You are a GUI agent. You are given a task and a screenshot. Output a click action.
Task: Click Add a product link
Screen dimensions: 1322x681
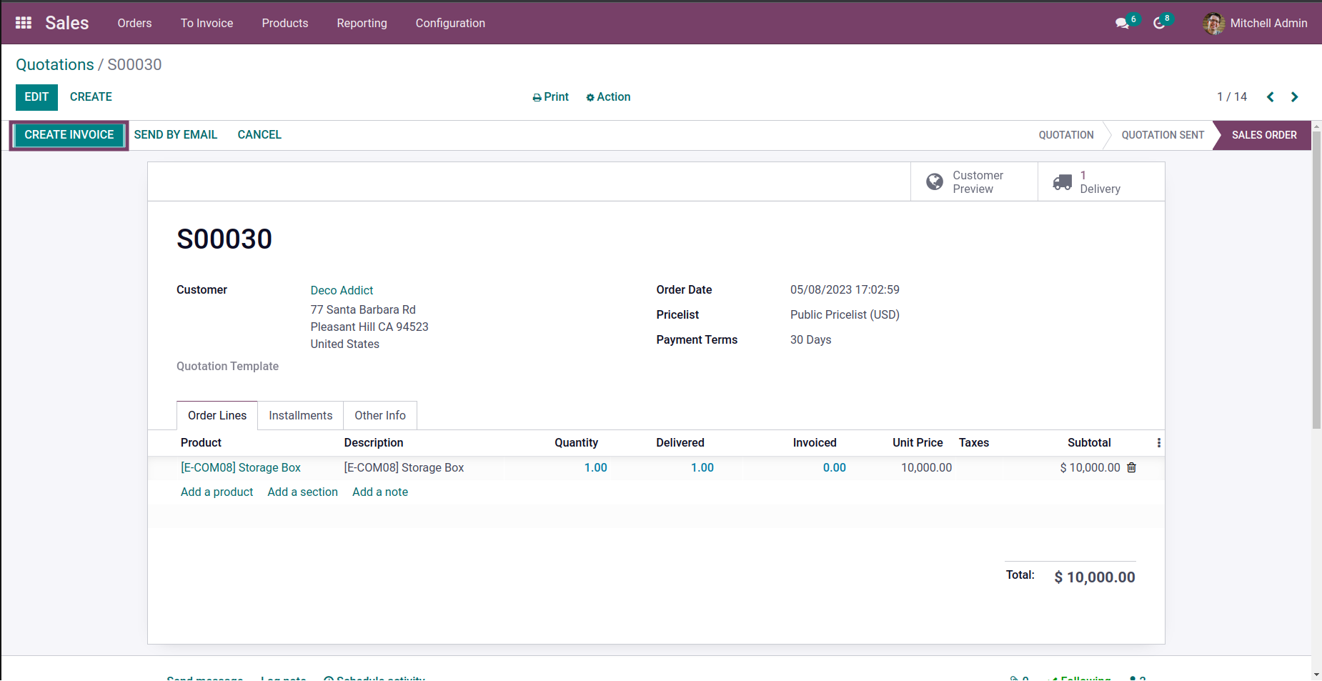click(217, 492)
